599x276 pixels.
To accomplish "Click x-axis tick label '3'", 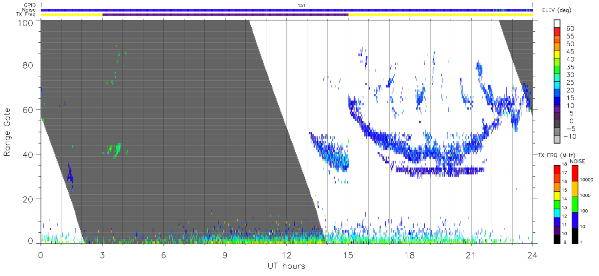I will click(x=102, y=255).
